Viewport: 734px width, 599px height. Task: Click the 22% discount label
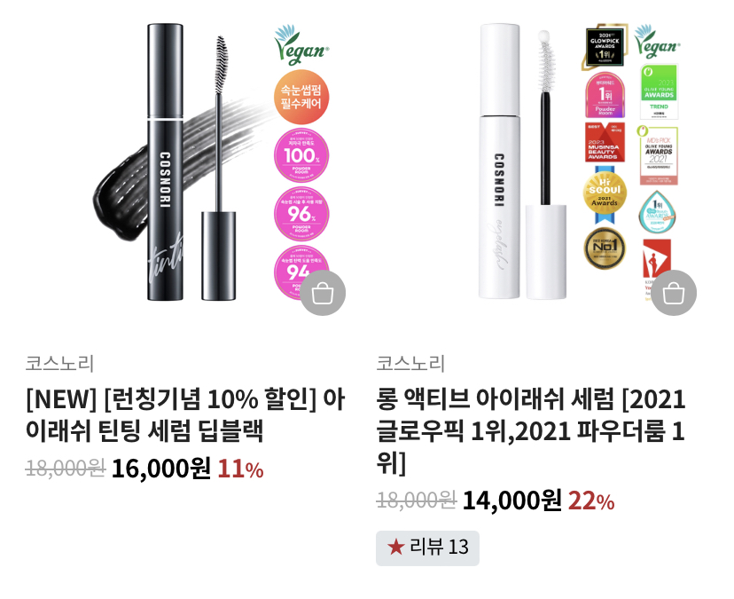click(591, 501)
